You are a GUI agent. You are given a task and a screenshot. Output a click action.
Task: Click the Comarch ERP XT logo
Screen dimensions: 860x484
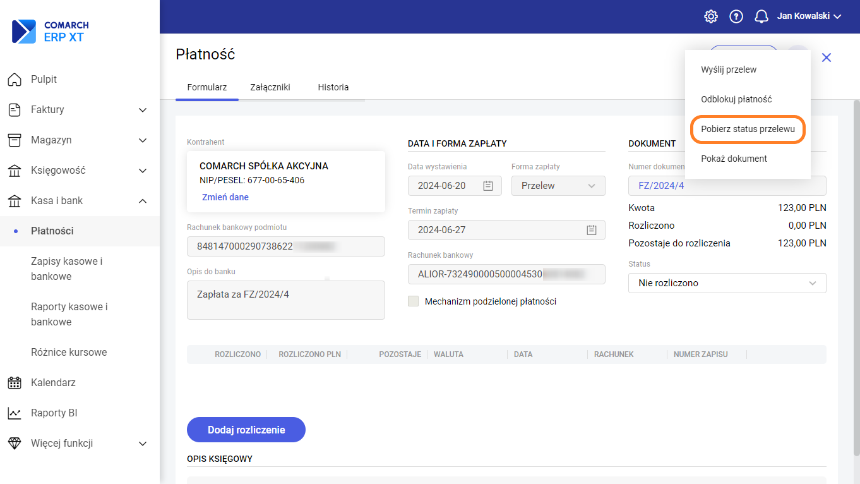(51, 31)
